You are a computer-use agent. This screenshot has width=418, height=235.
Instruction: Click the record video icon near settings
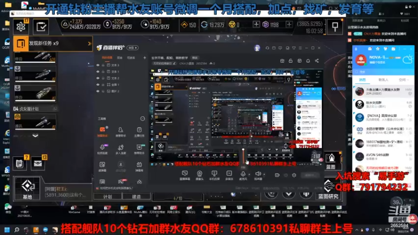tap(277, 175)
